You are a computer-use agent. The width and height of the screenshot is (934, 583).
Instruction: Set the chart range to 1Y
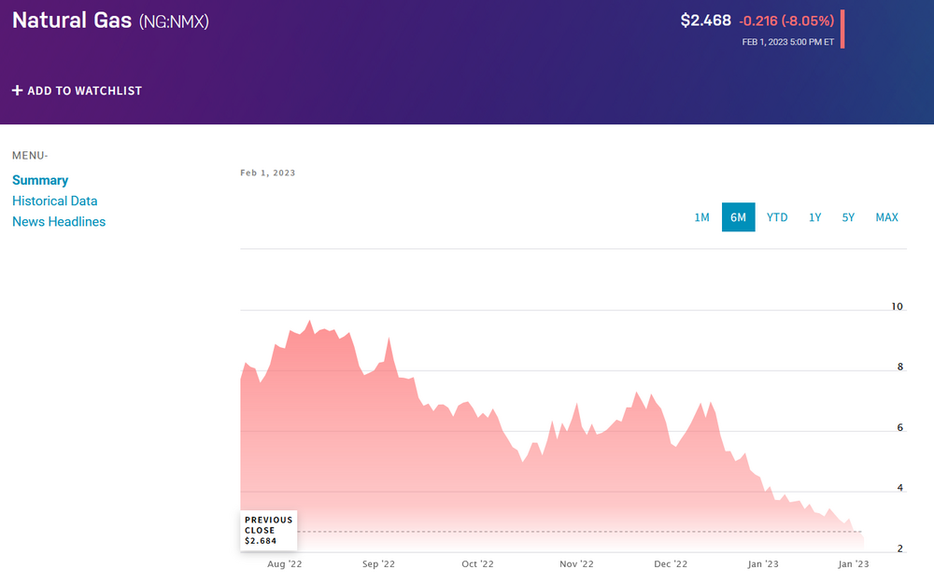click(814, 217)
